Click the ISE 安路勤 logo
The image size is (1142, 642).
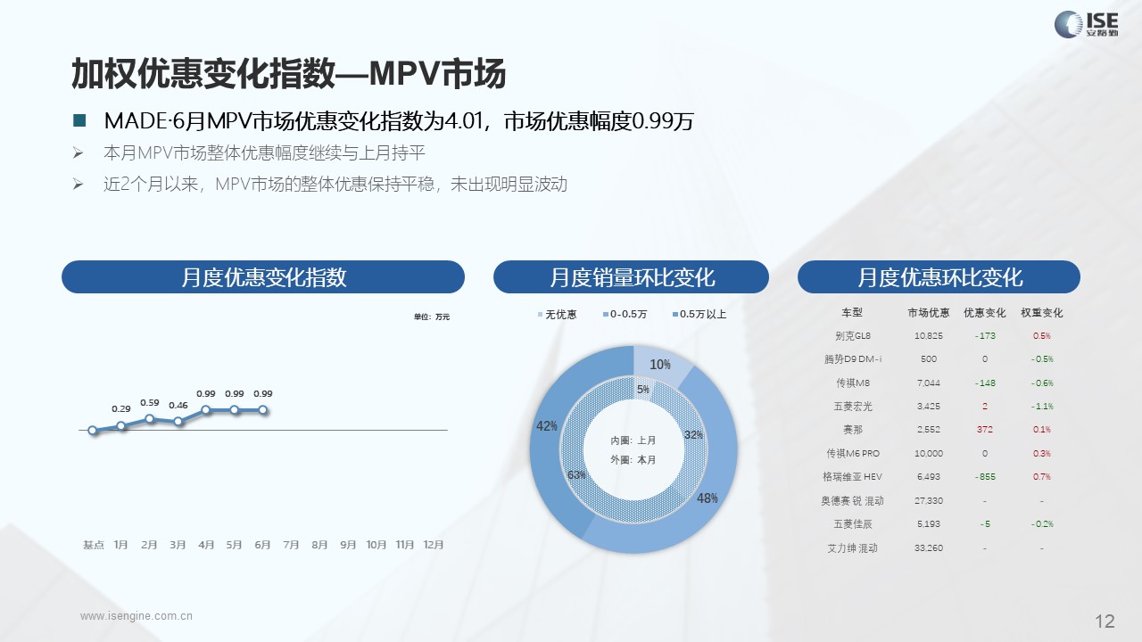pyautogui.click(x=1087, y=24)
